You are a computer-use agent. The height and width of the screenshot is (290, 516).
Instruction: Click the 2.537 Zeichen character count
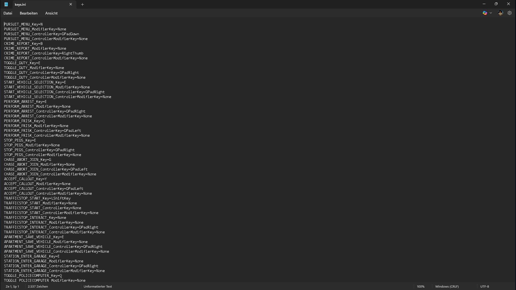[38, 287]
